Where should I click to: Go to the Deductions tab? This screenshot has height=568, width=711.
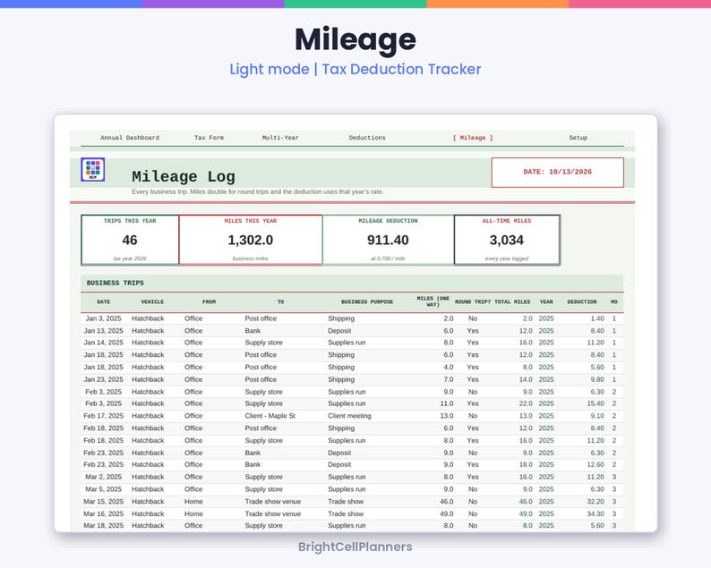click(x=367, y=138)
